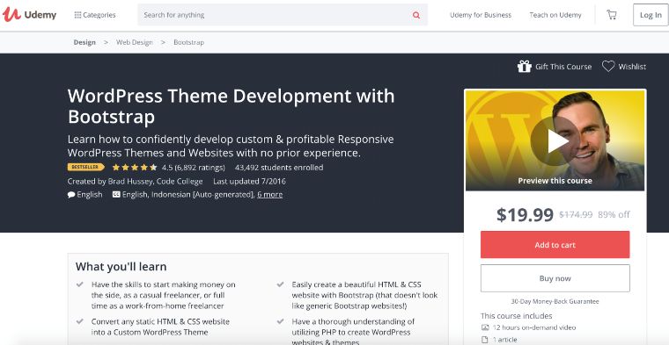The image size is (669, 345).
Task: Play the course preview video
Action: (555, 140)
